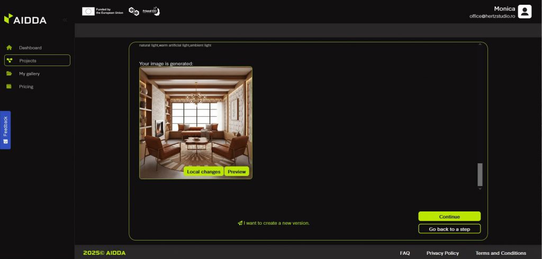Open the Pricing menu item

pyautogui.click(x=26, y=87)
